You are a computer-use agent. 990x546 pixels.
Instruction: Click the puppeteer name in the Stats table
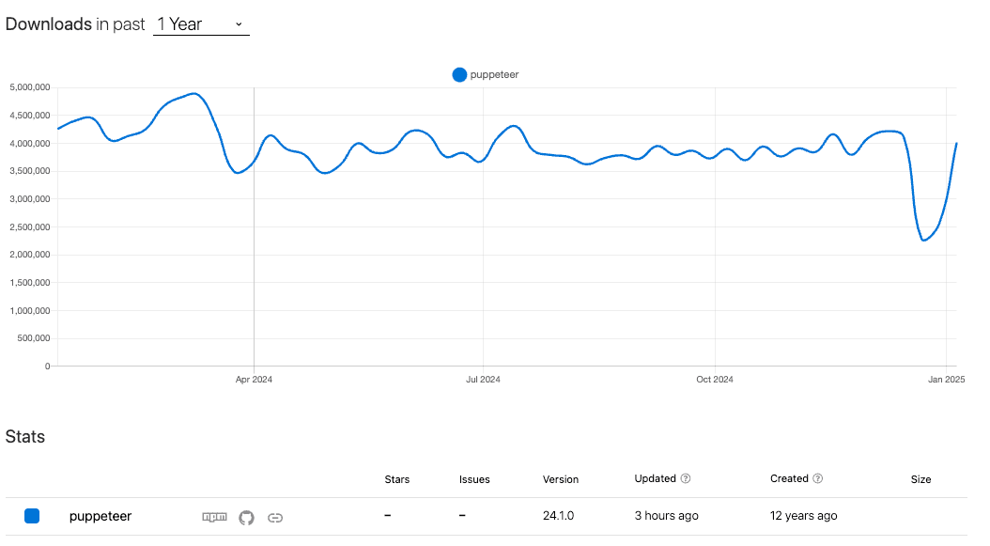pos(99,516)
